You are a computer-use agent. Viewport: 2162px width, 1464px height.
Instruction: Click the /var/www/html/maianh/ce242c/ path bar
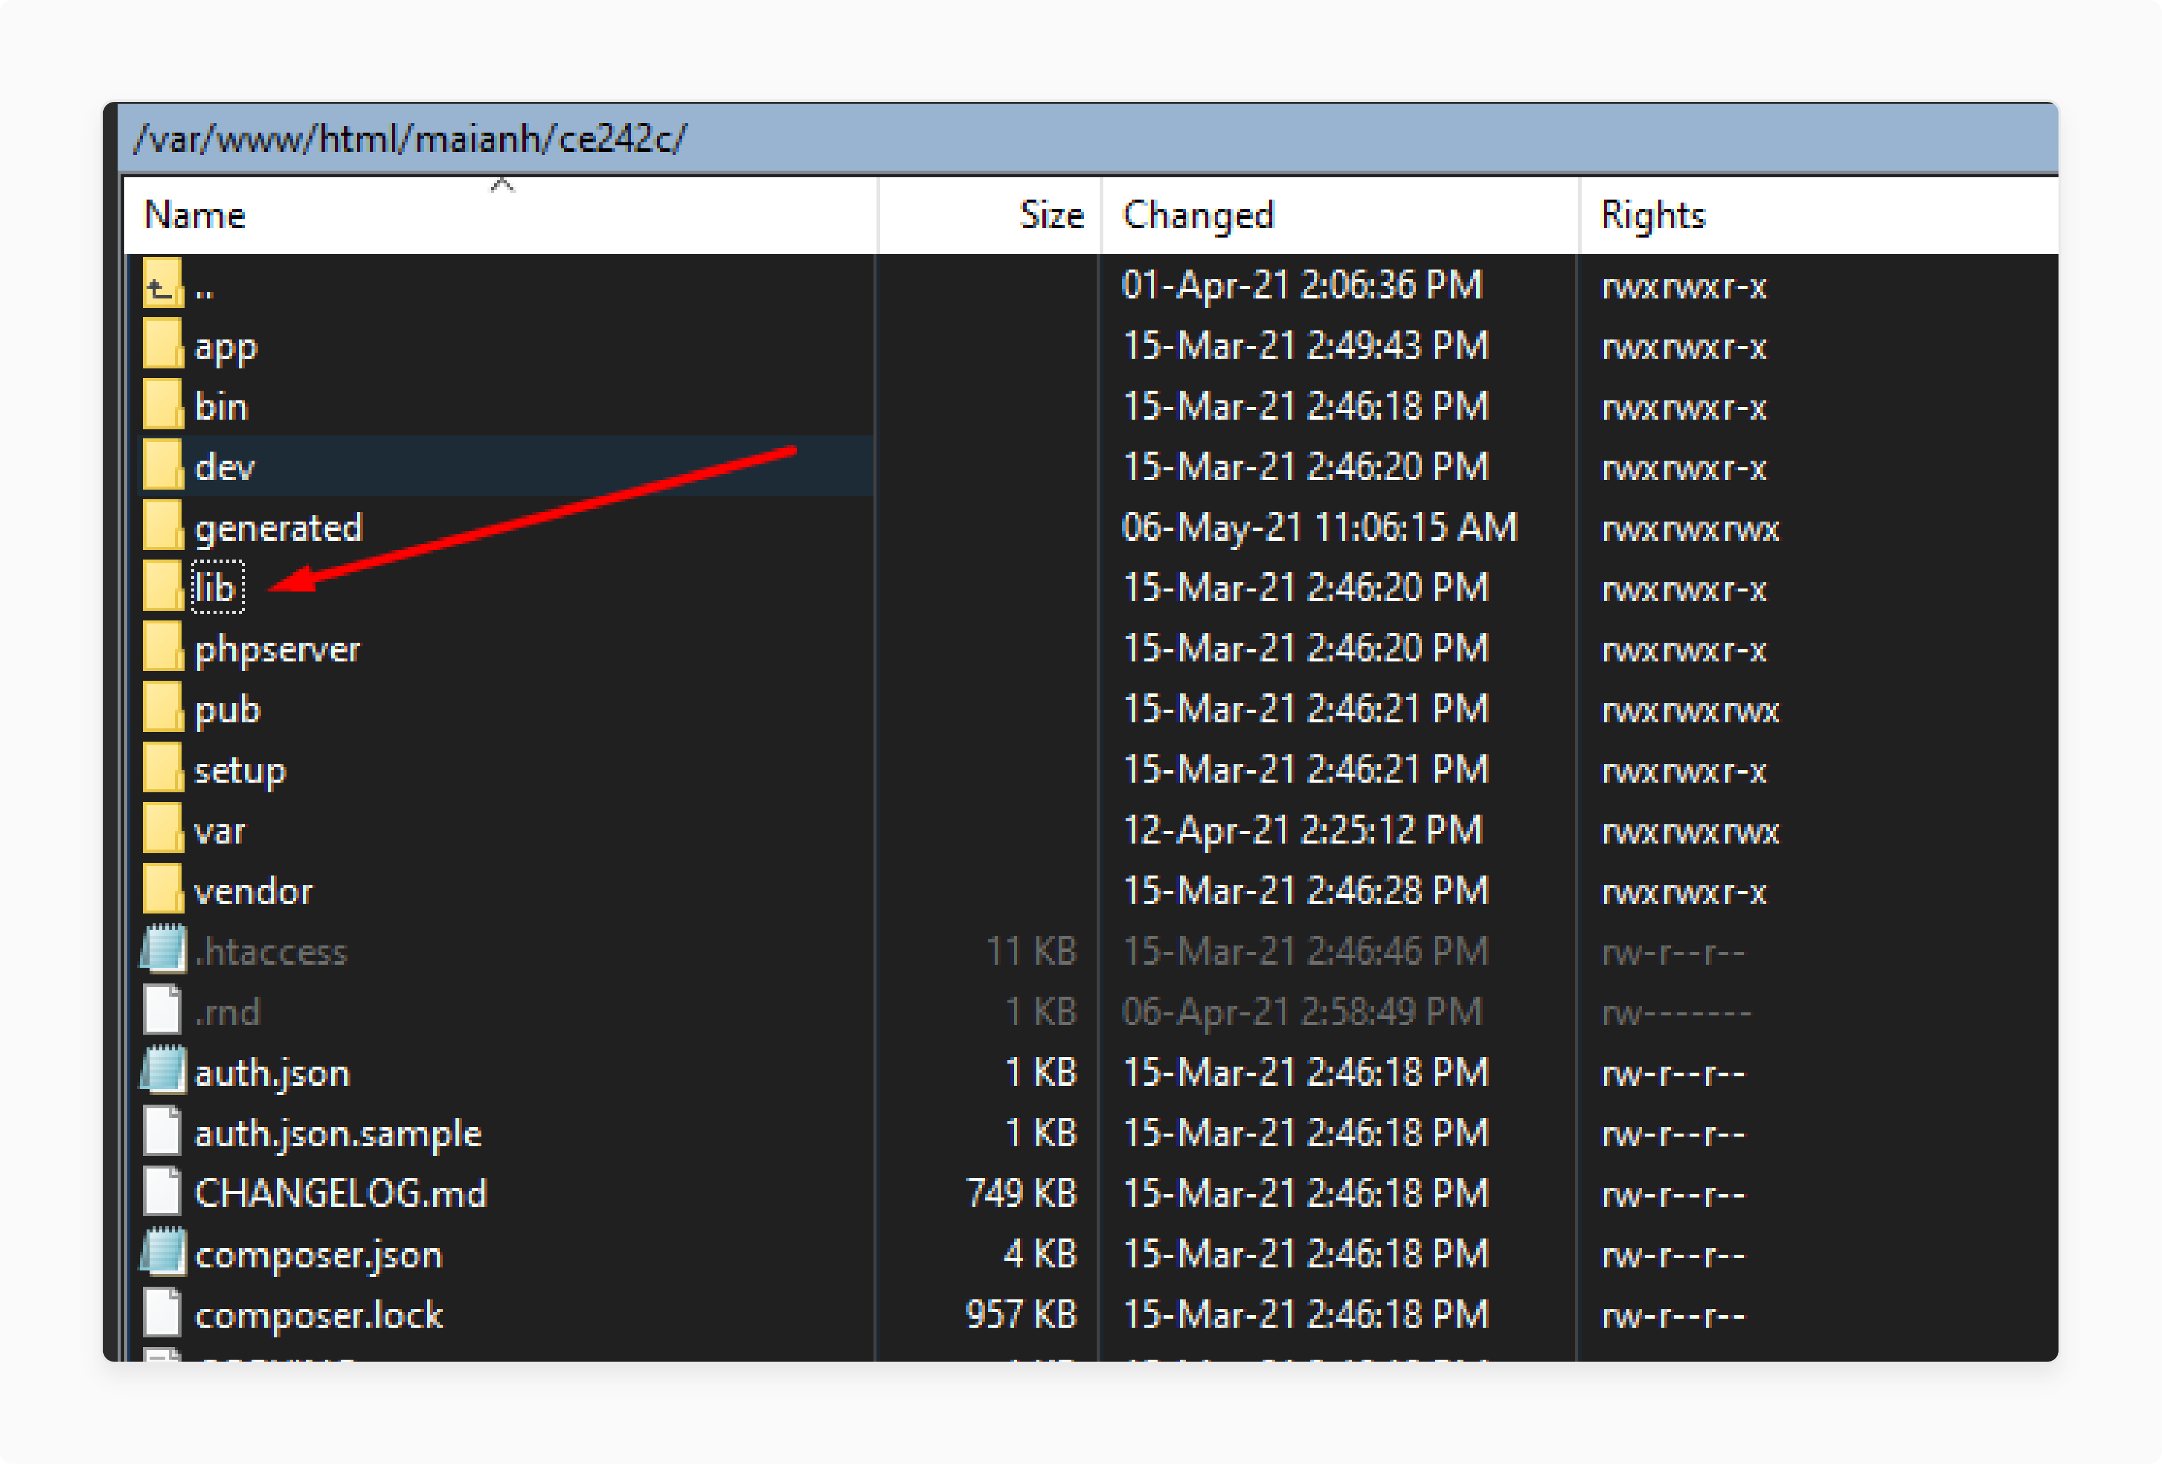[1088, 139]
